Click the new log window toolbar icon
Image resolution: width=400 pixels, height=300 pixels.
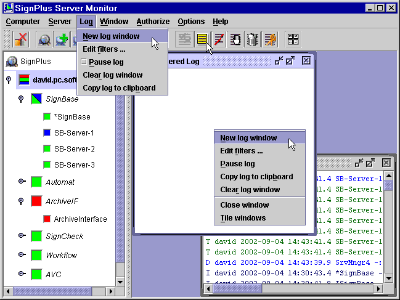coord(202,40)
